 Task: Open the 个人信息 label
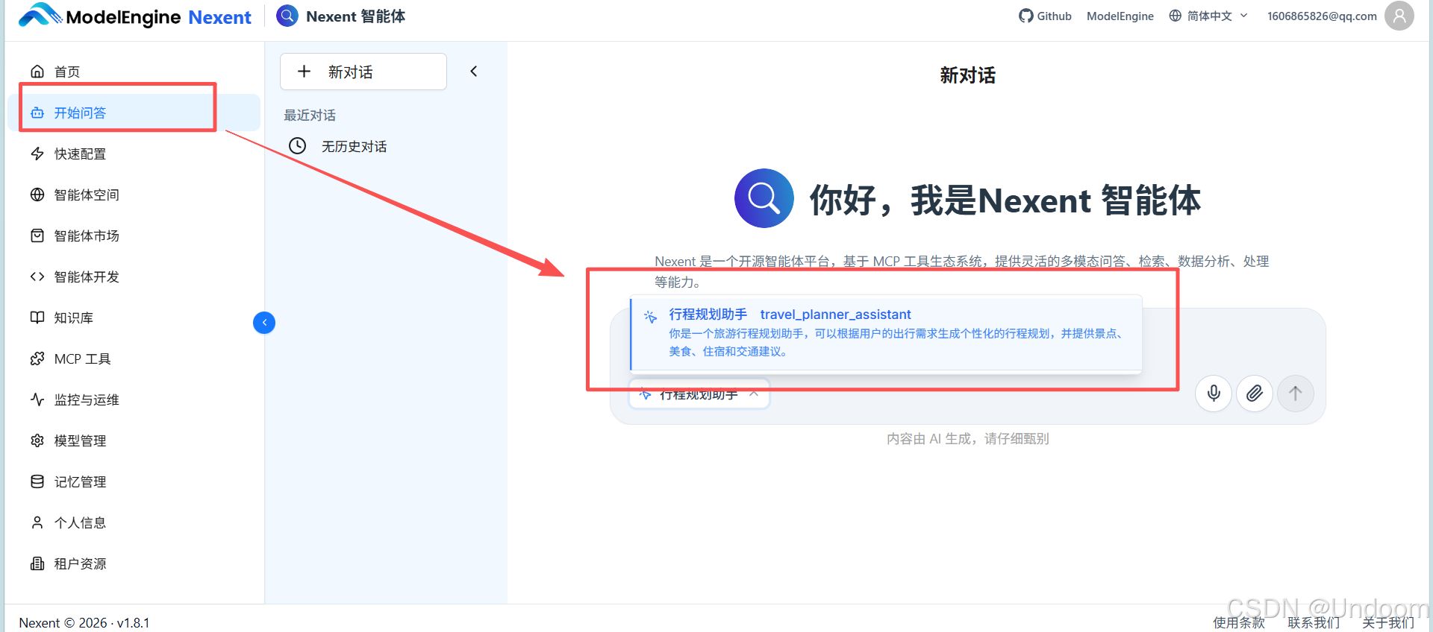(80, 522)
